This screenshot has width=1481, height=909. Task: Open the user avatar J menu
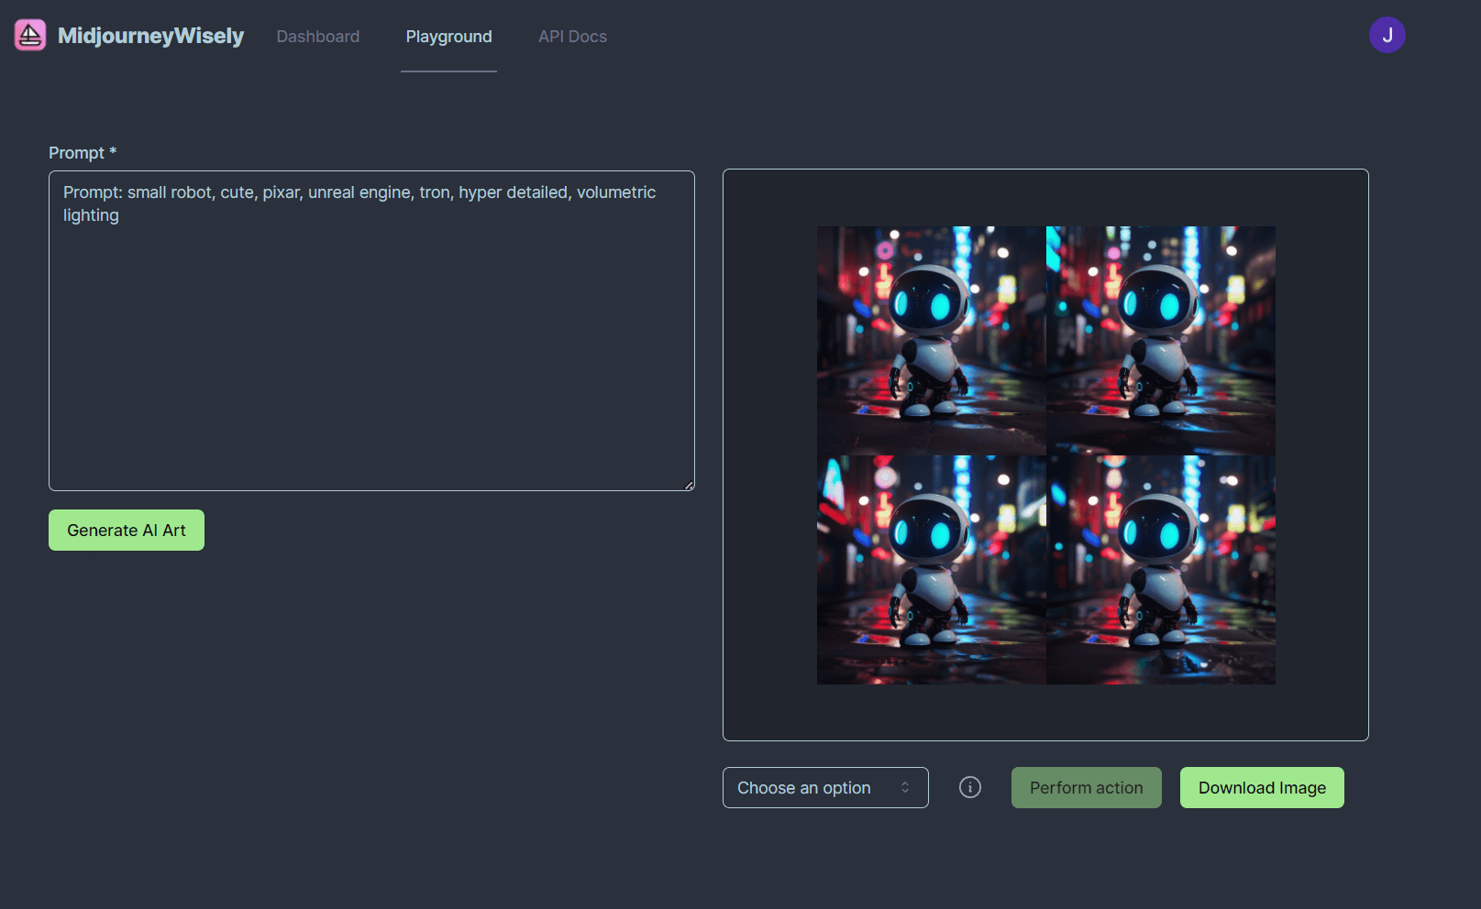[x=1387, y=35]
